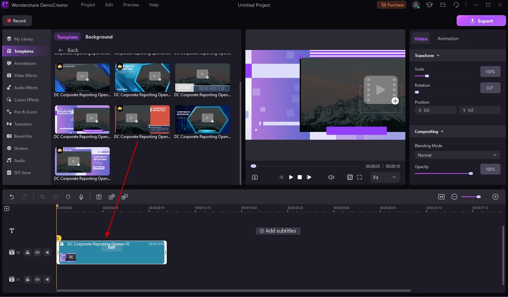Zoom out timeline with minus icon

click(454, 197)
